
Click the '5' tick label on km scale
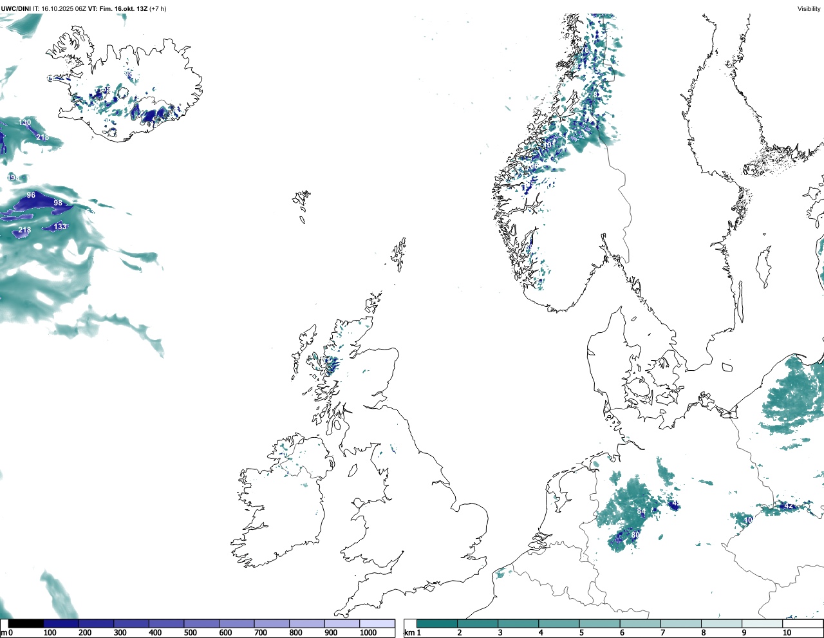tap(581, 633)
